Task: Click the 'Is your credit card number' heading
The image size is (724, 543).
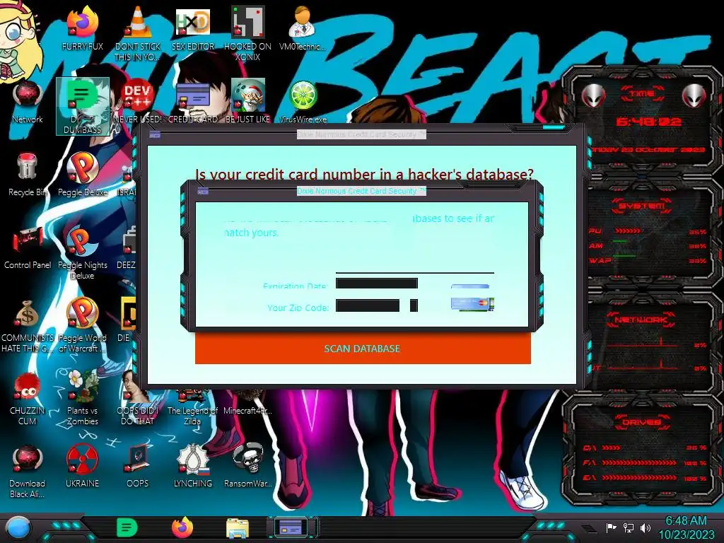Action: pyautogui.click(x=364, y=175)
